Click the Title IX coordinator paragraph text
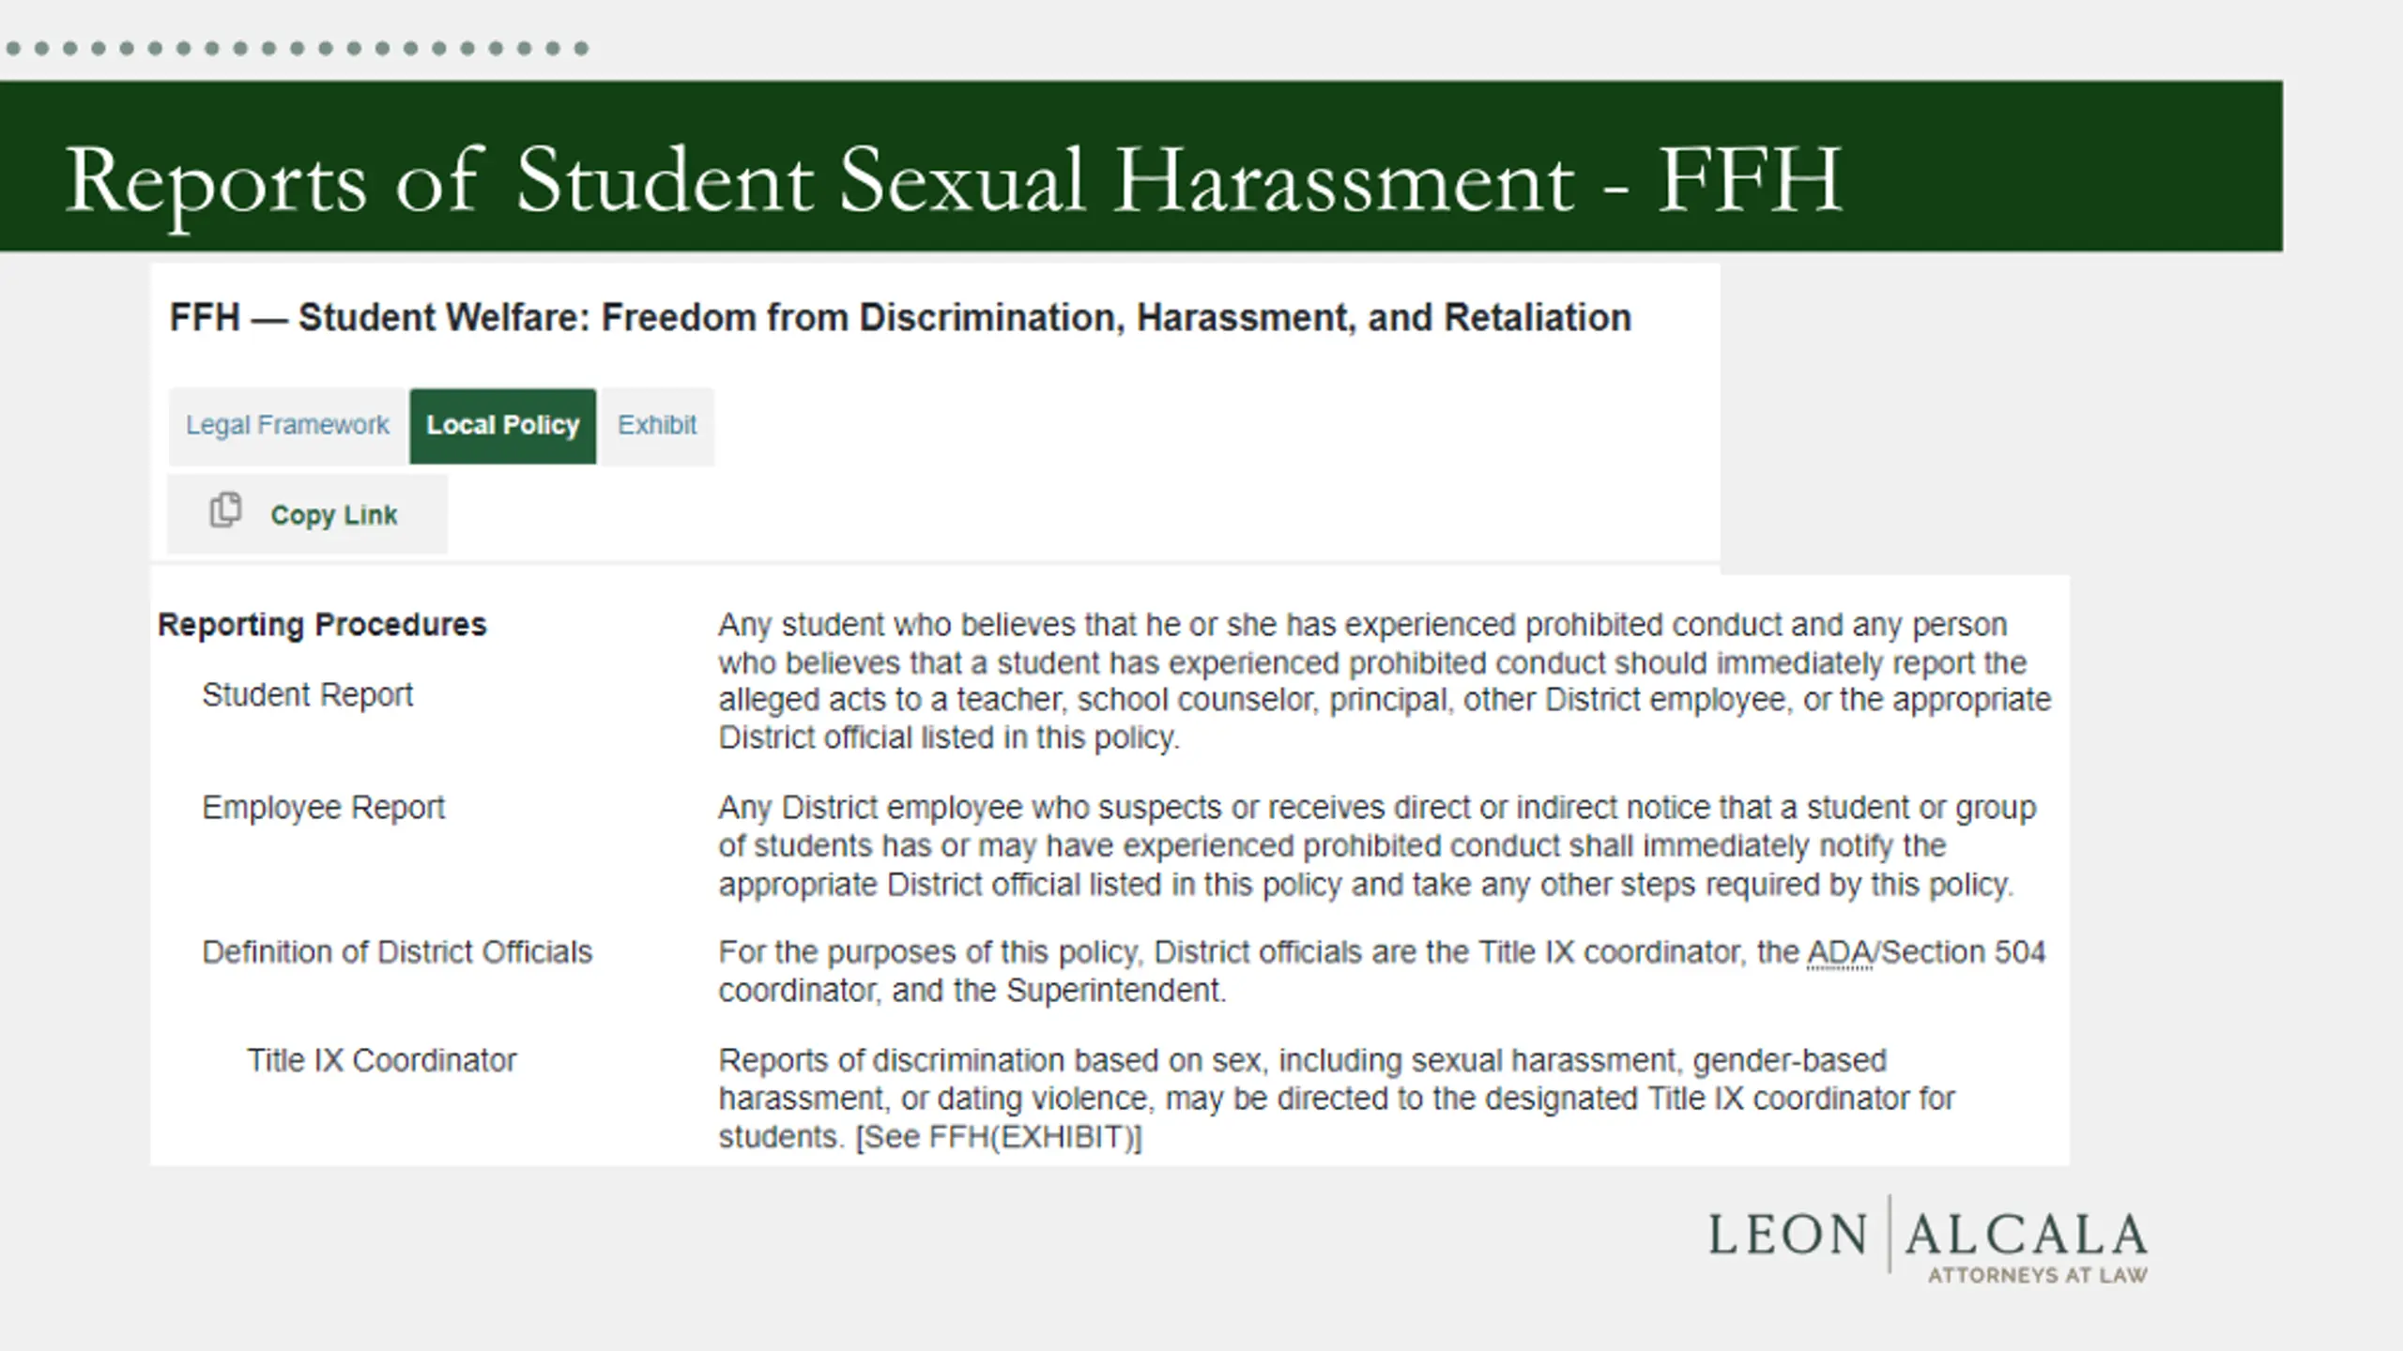 [x=1337, y=1099]
